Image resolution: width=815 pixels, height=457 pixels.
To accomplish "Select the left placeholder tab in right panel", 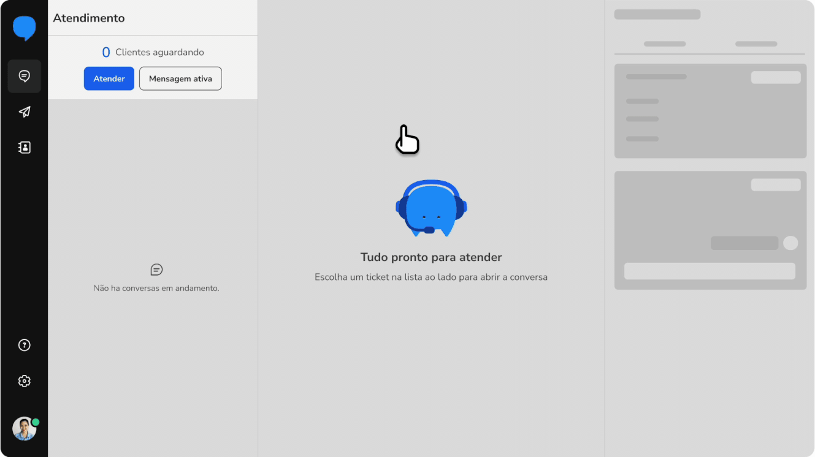I will 665,44.
